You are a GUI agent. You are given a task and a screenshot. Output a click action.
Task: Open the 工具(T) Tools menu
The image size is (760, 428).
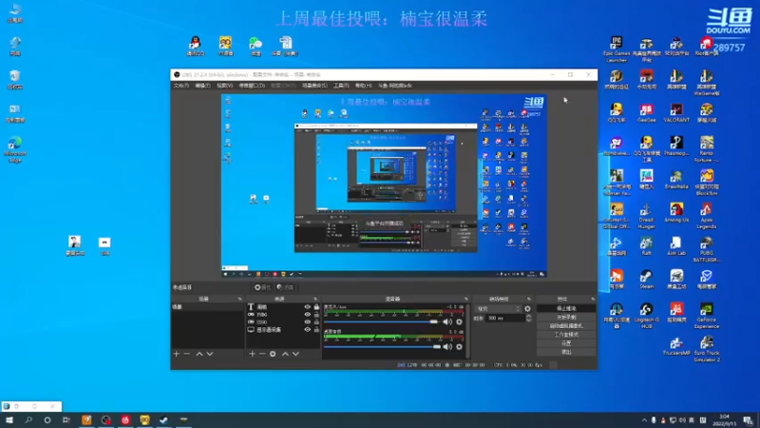point(341,86)
